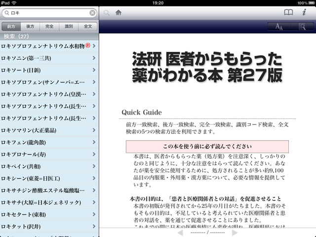Tap chevron on ロキプロナール(寿) row
The height and width of the screenshot is (237, 316).
[94, 154]
